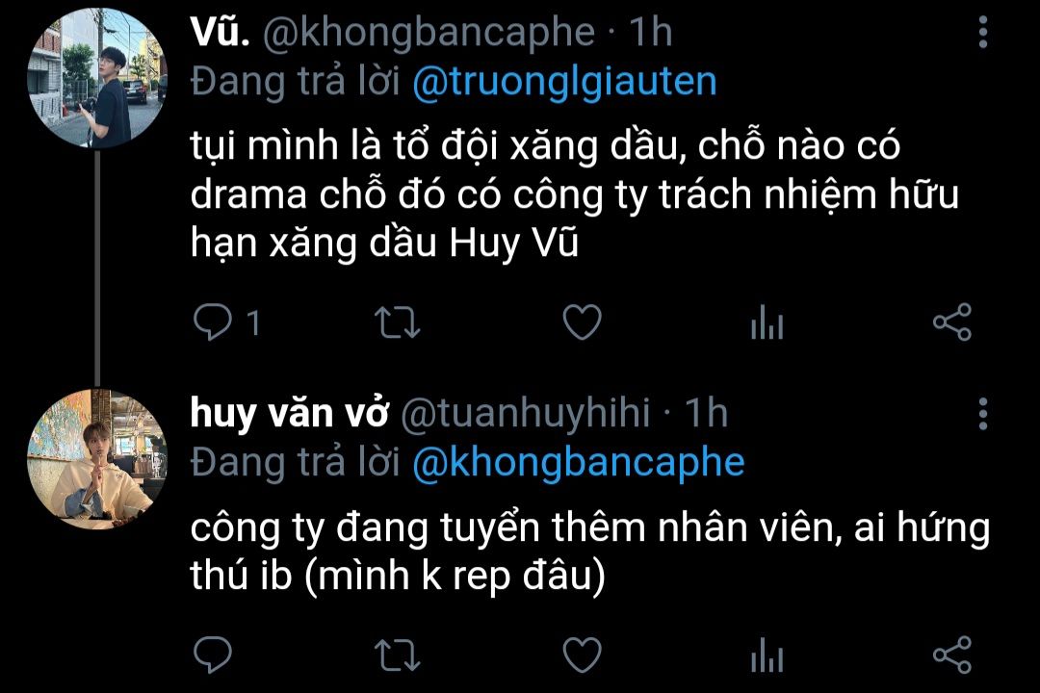View analytics on huy văn vở's tweet
Image resolution: width=1040 pixels, height=693 pixels.
pos(767,654)
